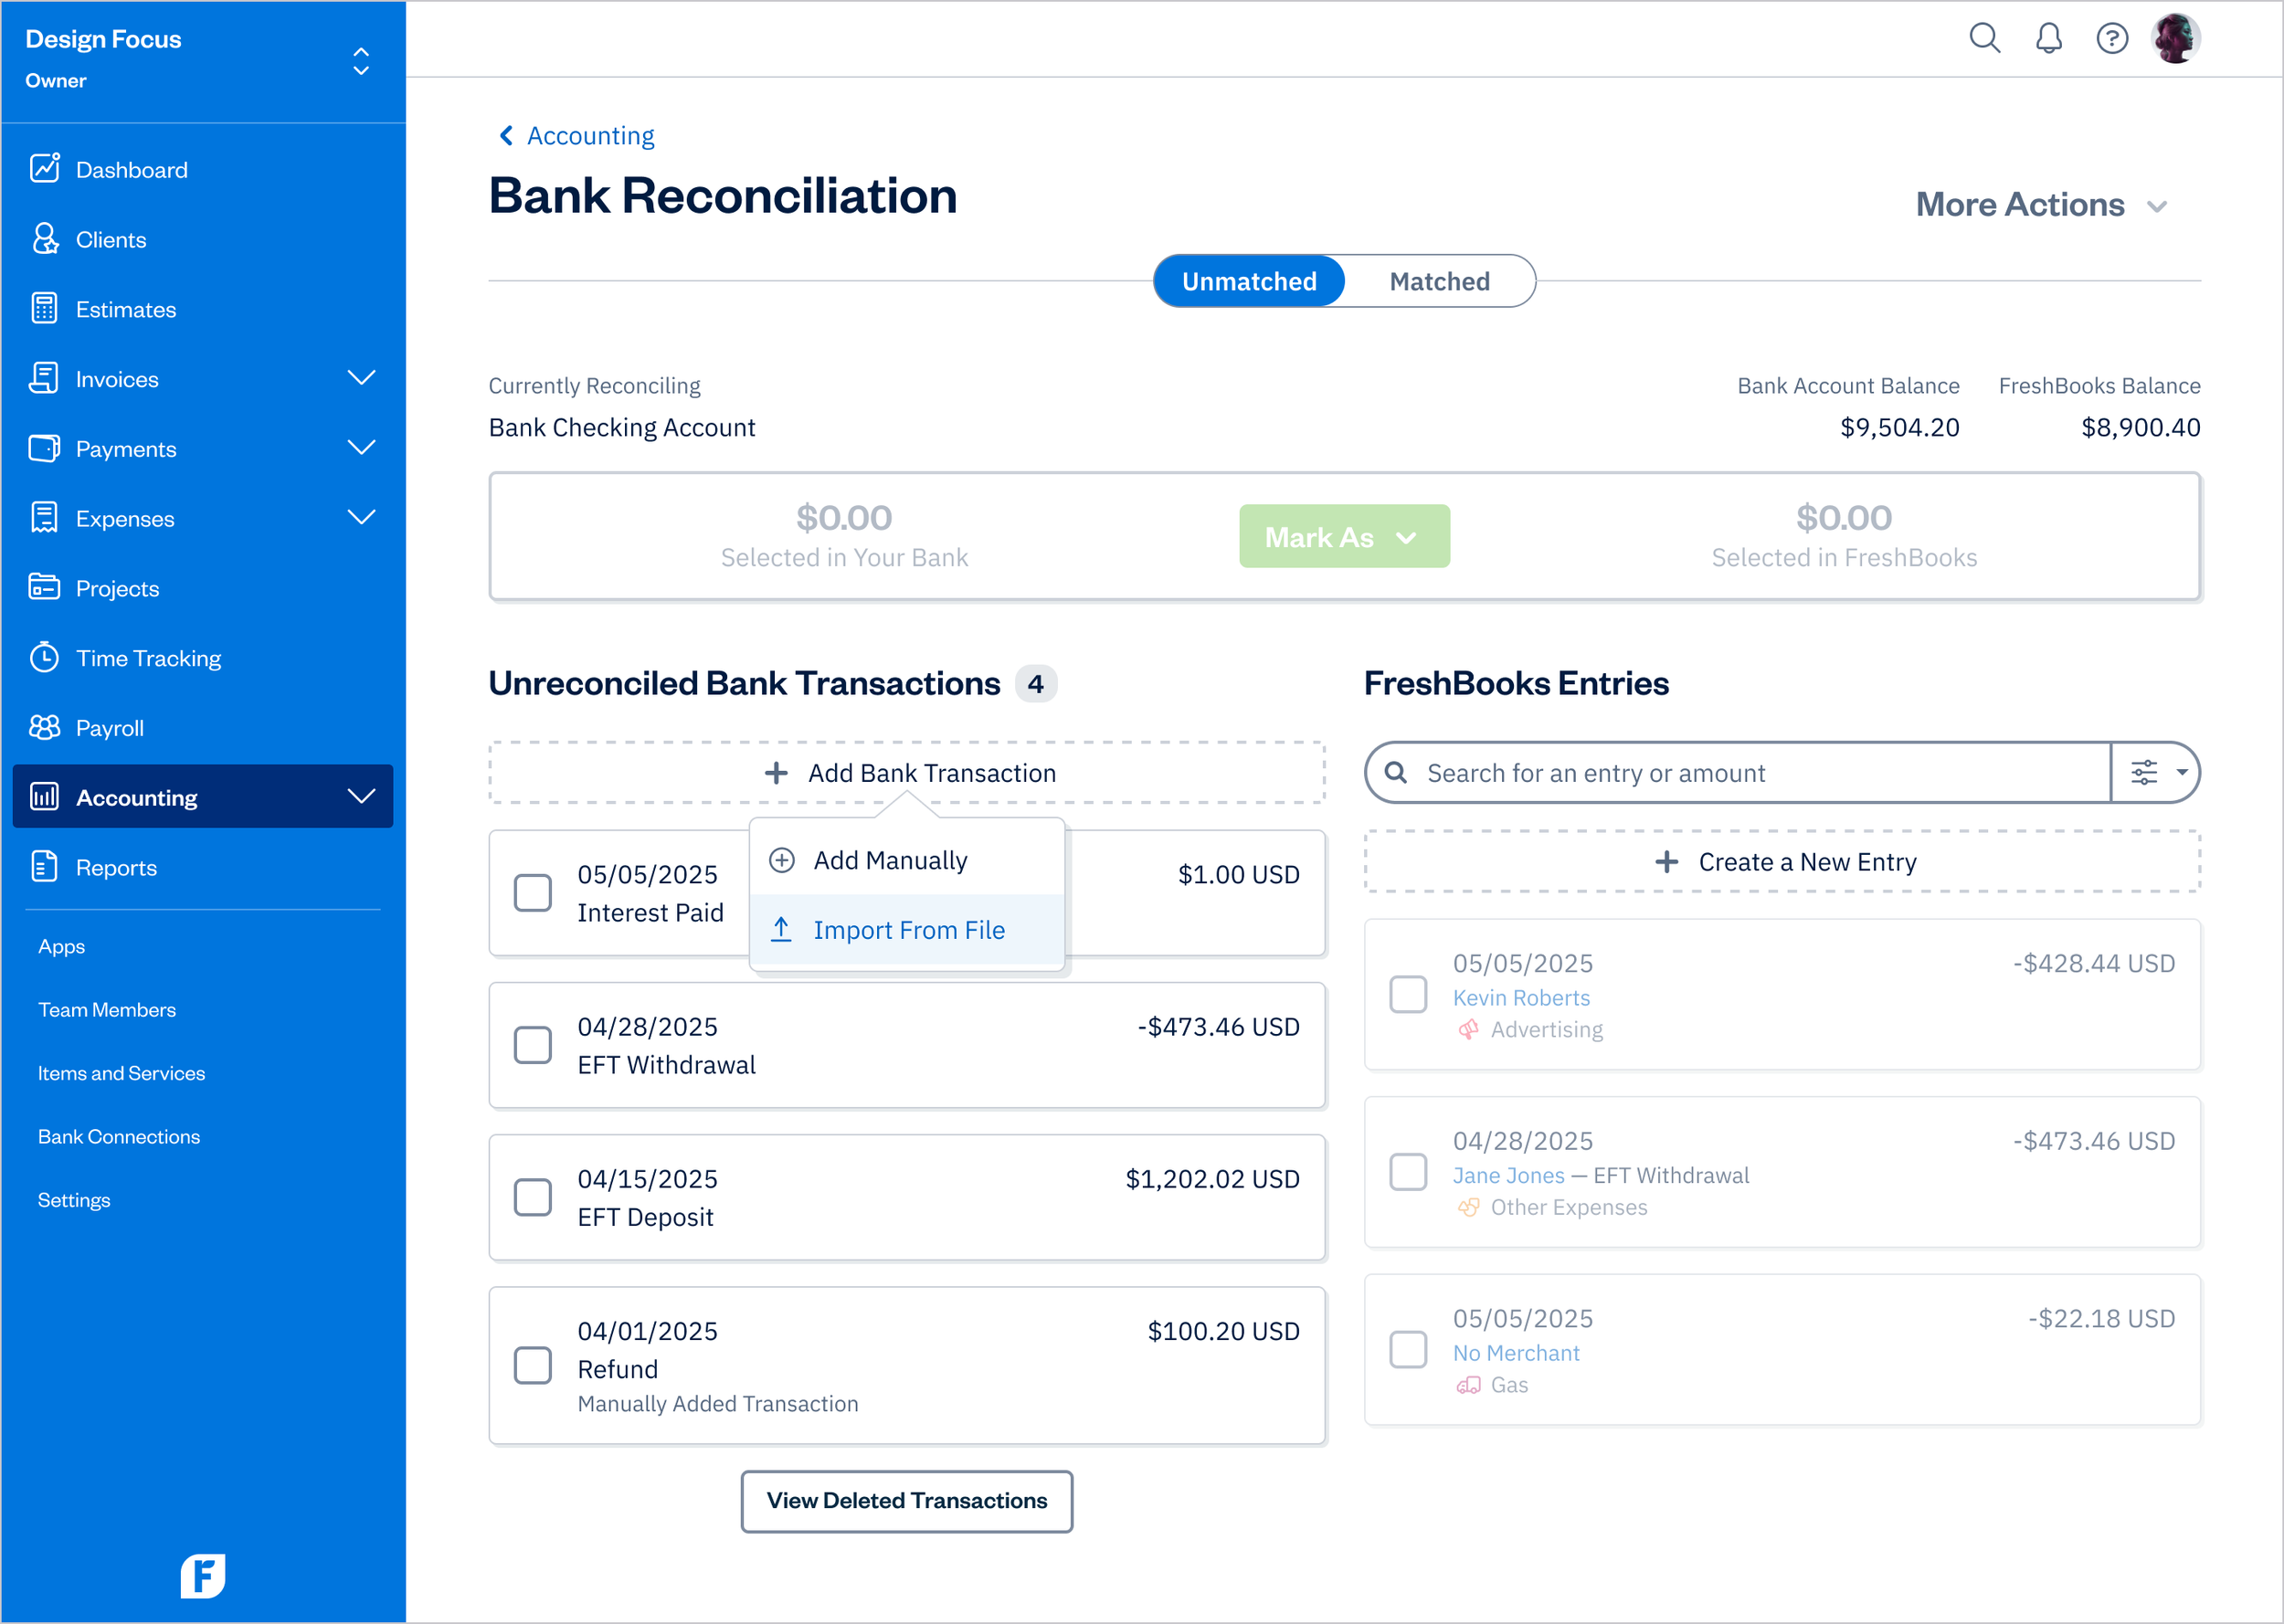
Task: Switch to the Matched tab
Action: tap(1439, 281)
